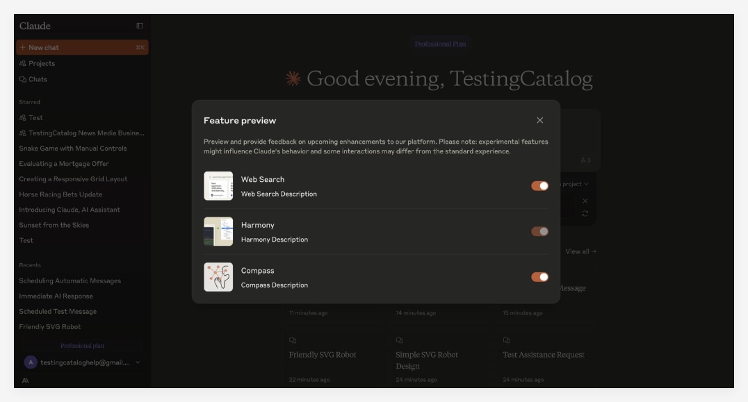Click the Professional Plan badge at top
The image size is (748, 402).
pyautogui.click(x=440, y=44)
